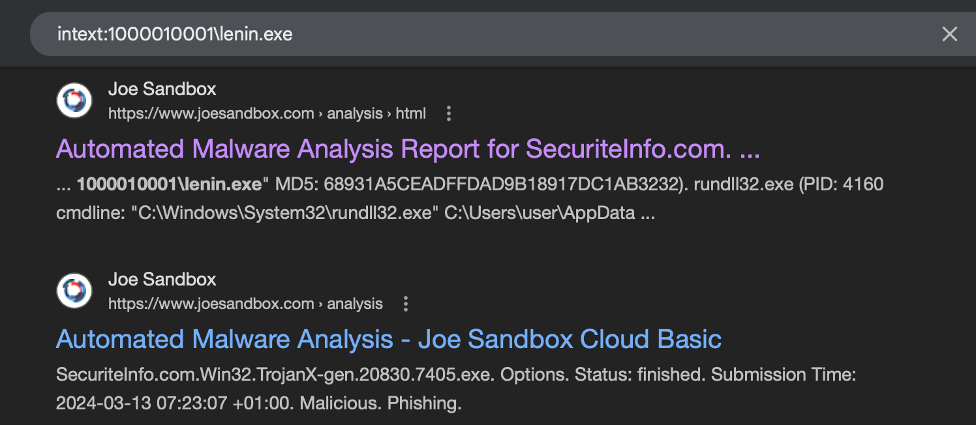Click the first result's Joe Sandbox site name
This screenshot has width=976, height=425.
pos(162,89)
